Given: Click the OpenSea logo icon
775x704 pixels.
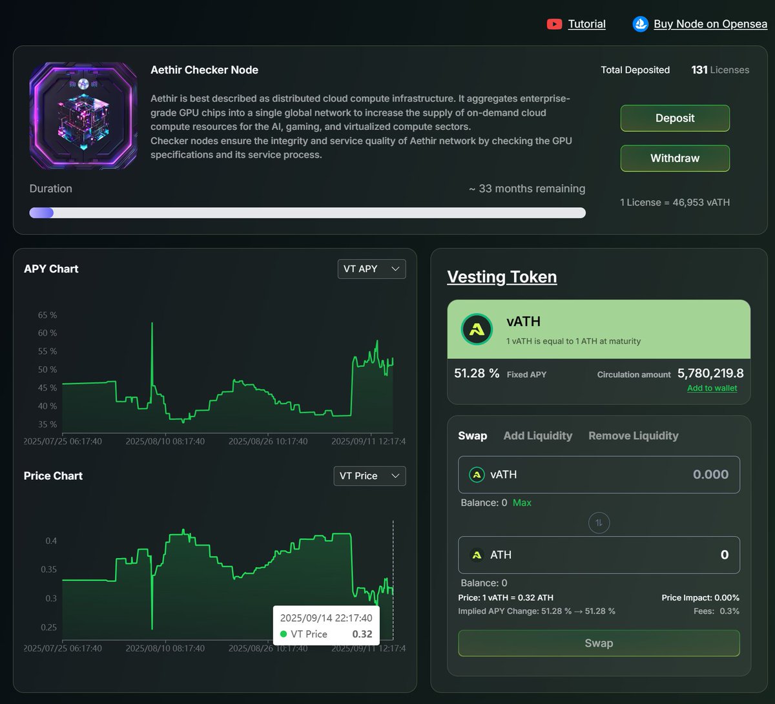Looking at the screenshot, I should coord(640,24).
